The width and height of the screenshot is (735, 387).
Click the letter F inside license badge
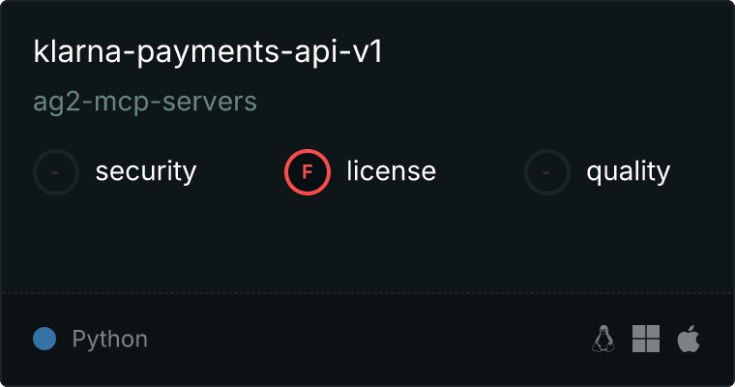click(308, 172)
